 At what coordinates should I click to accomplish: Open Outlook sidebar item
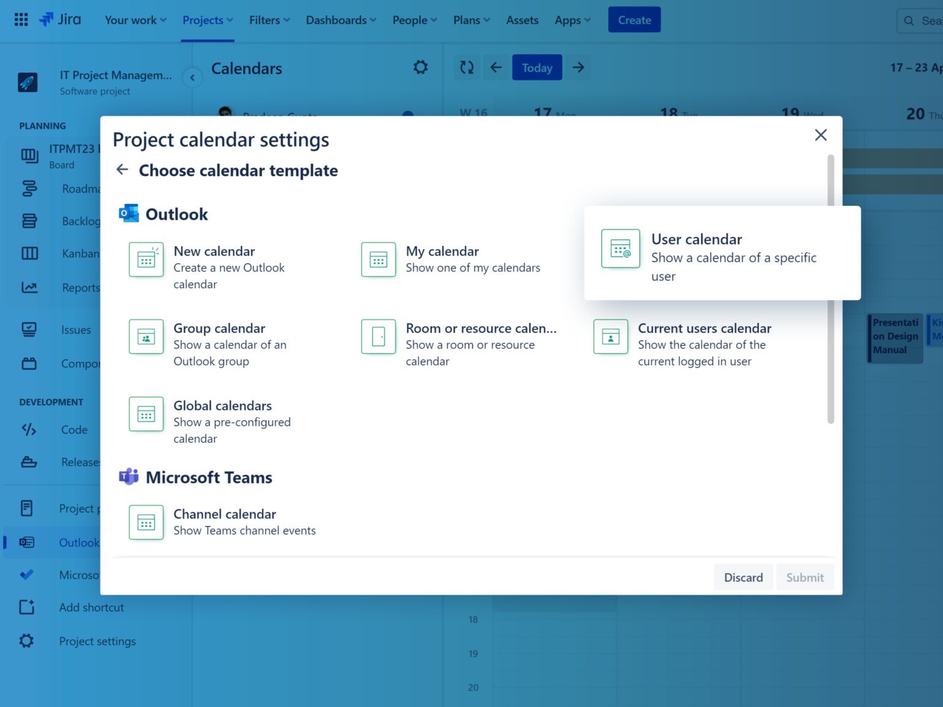(x=52, y=543)
